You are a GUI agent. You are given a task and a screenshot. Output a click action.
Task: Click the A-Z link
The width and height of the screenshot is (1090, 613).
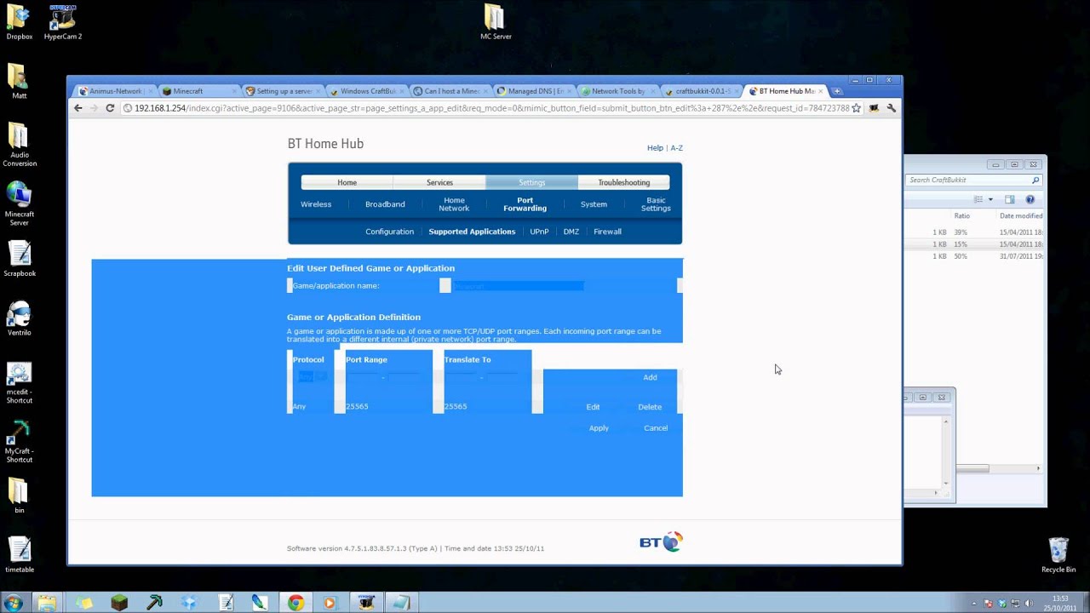pyautogui.click(x=676, y=148)
